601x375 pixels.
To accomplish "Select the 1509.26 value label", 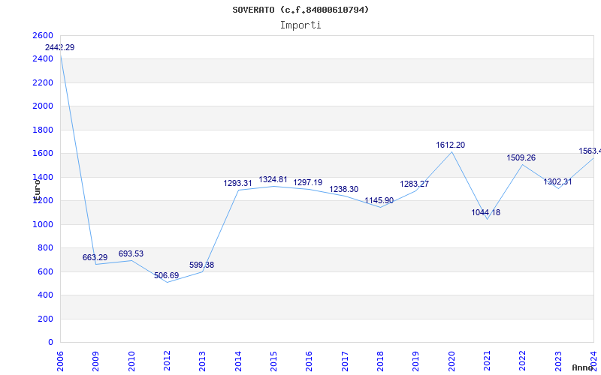I will pos(521,158).
